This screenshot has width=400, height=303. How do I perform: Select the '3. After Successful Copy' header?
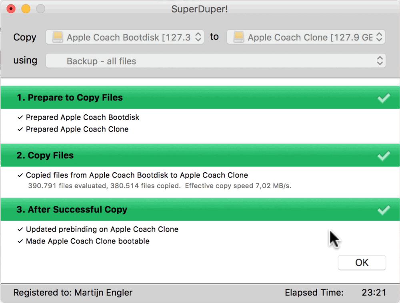200,209
